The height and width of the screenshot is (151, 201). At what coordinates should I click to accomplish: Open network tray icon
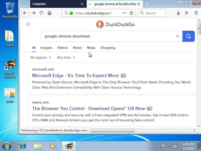click(169, 146)
